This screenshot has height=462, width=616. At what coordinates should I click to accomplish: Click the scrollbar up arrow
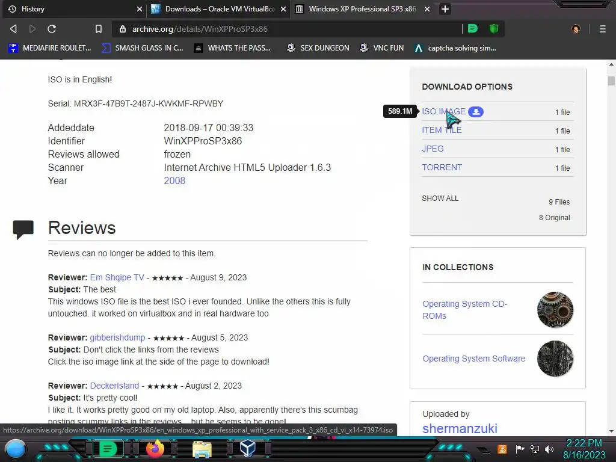tap(611, 64)
